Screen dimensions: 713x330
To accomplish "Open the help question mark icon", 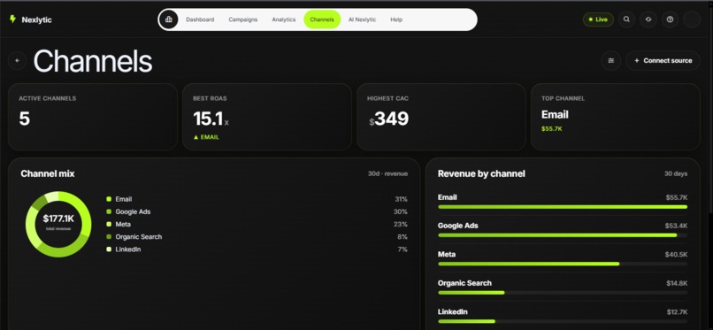I will click(670, 19).
